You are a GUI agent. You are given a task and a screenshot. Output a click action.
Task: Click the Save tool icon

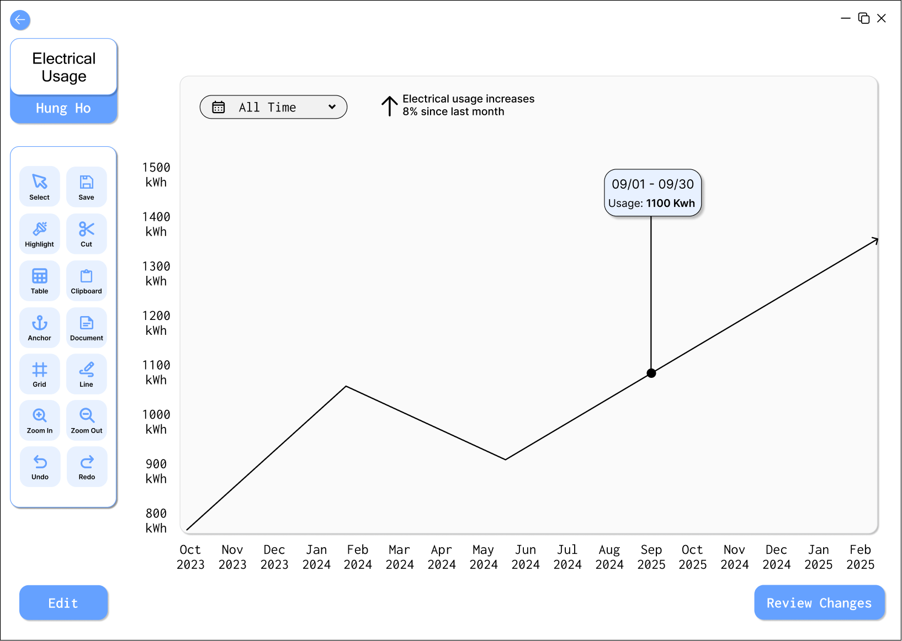(87, 186)
